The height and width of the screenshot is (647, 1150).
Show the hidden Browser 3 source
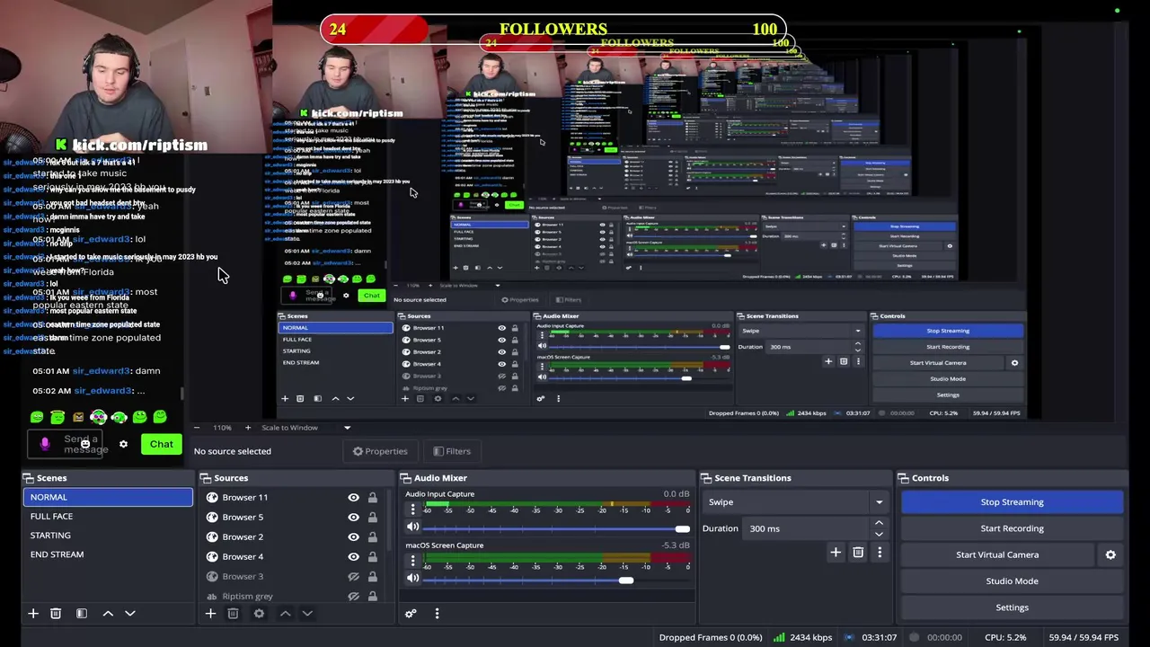353,576
